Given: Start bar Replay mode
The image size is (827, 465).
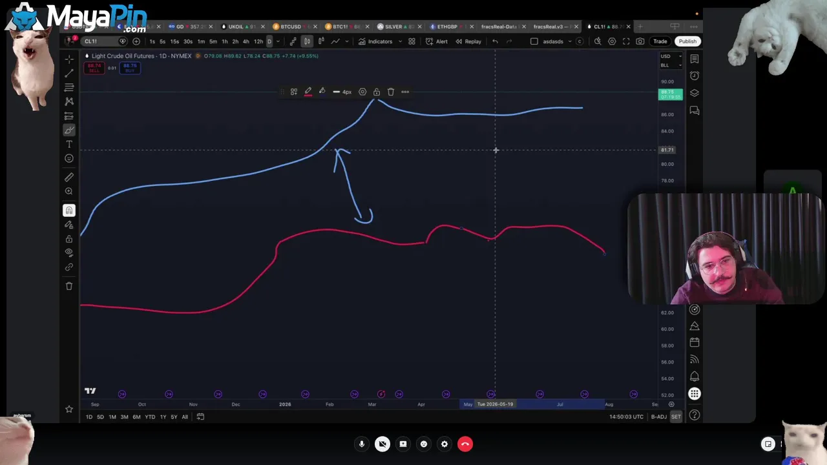Looking at the screenshot, I should click(x=468, y=41).
